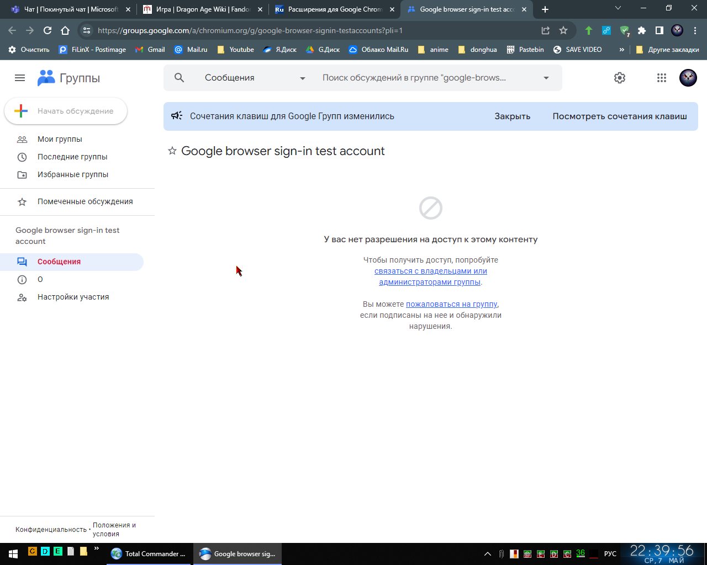Toggle the browser side panel

659,30
